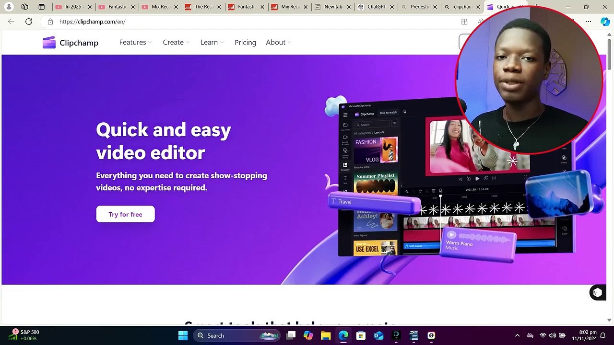Image resolution: width=614 pixels, height=345 pixels.
Task: Click the Try for free button
Action: 125,214
